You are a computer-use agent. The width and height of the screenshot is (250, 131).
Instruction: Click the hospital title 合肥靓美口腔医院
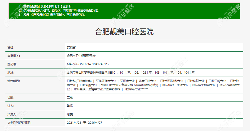pyautogui.click(x=124, y=31)
